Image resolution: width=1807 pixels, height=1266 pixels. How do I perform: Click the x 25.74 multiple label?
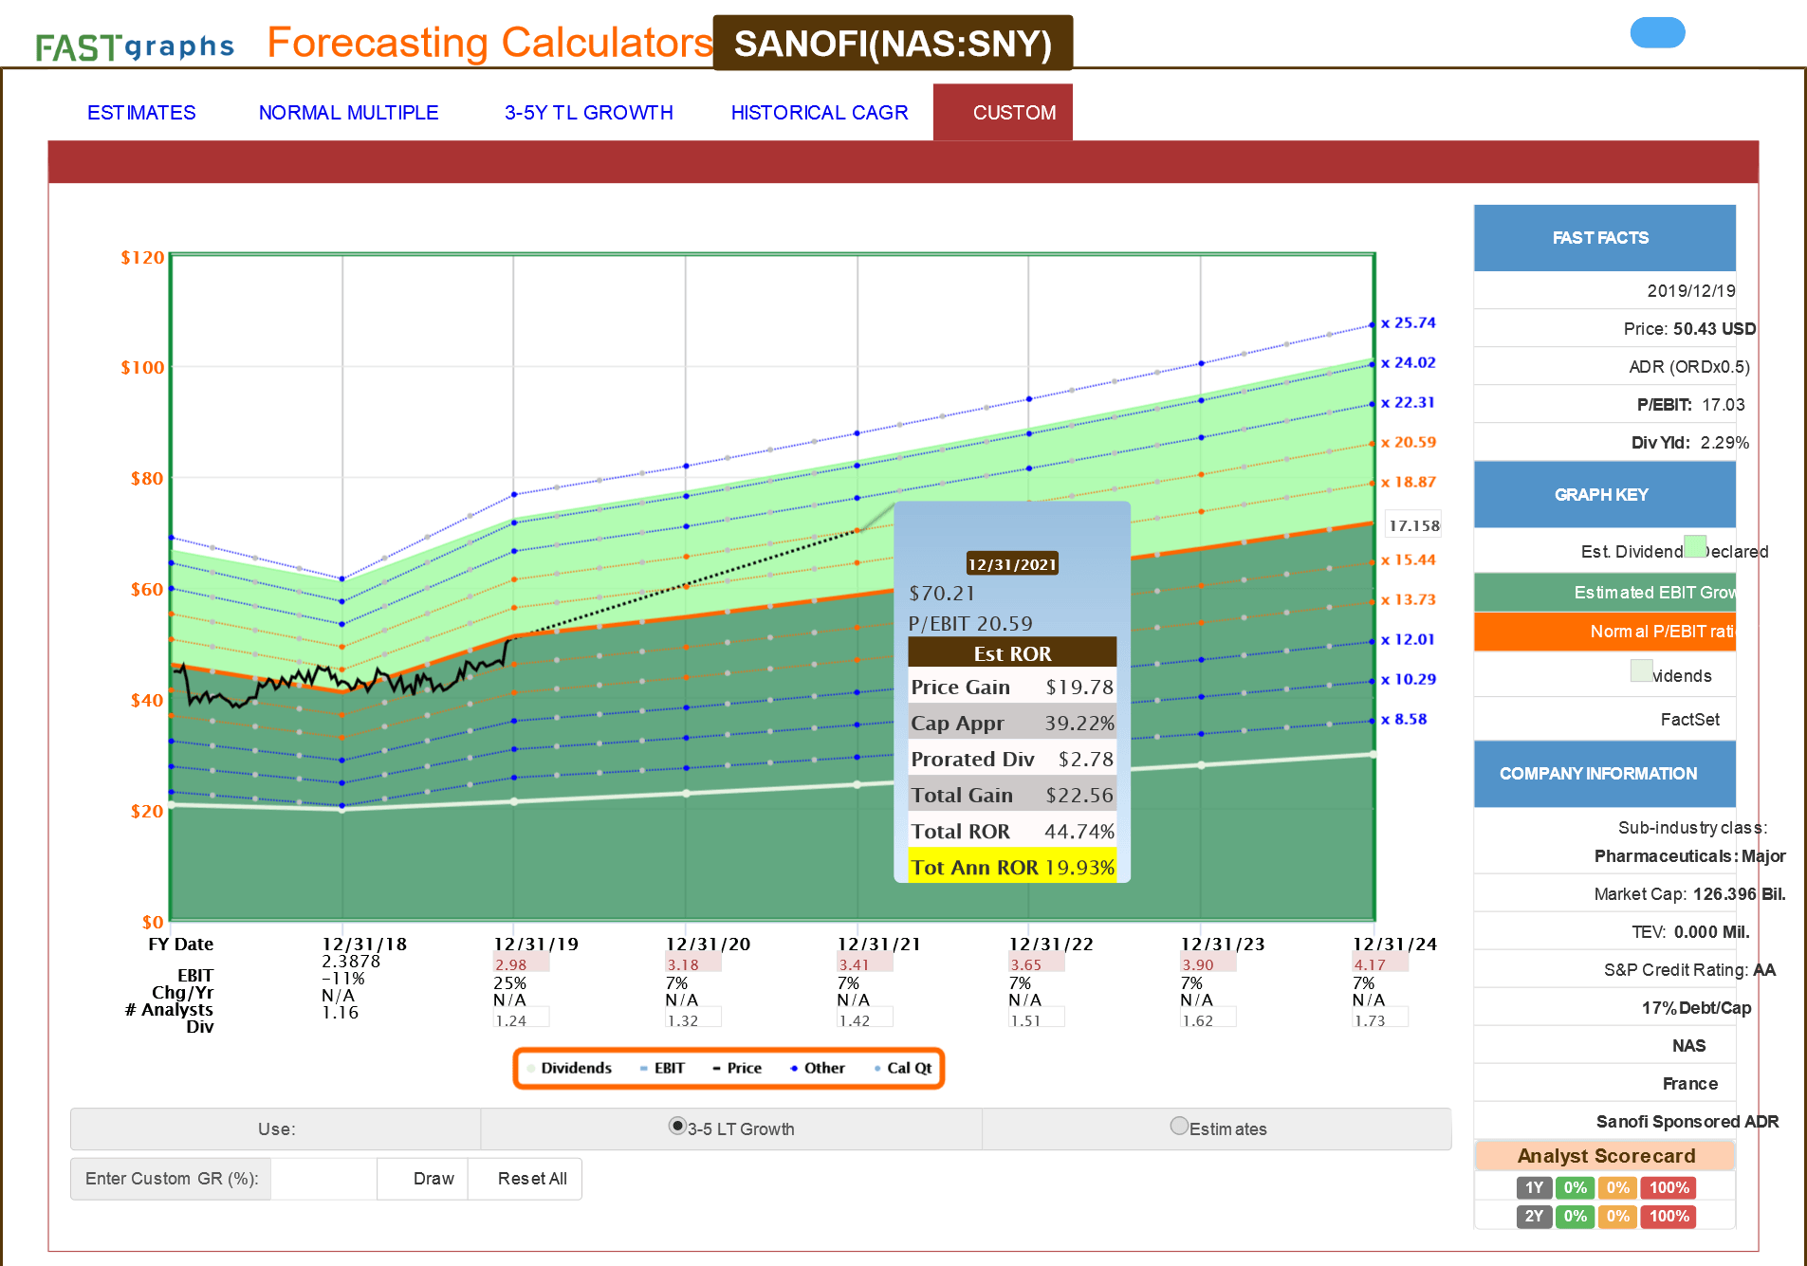click(x=1409, y=323)
